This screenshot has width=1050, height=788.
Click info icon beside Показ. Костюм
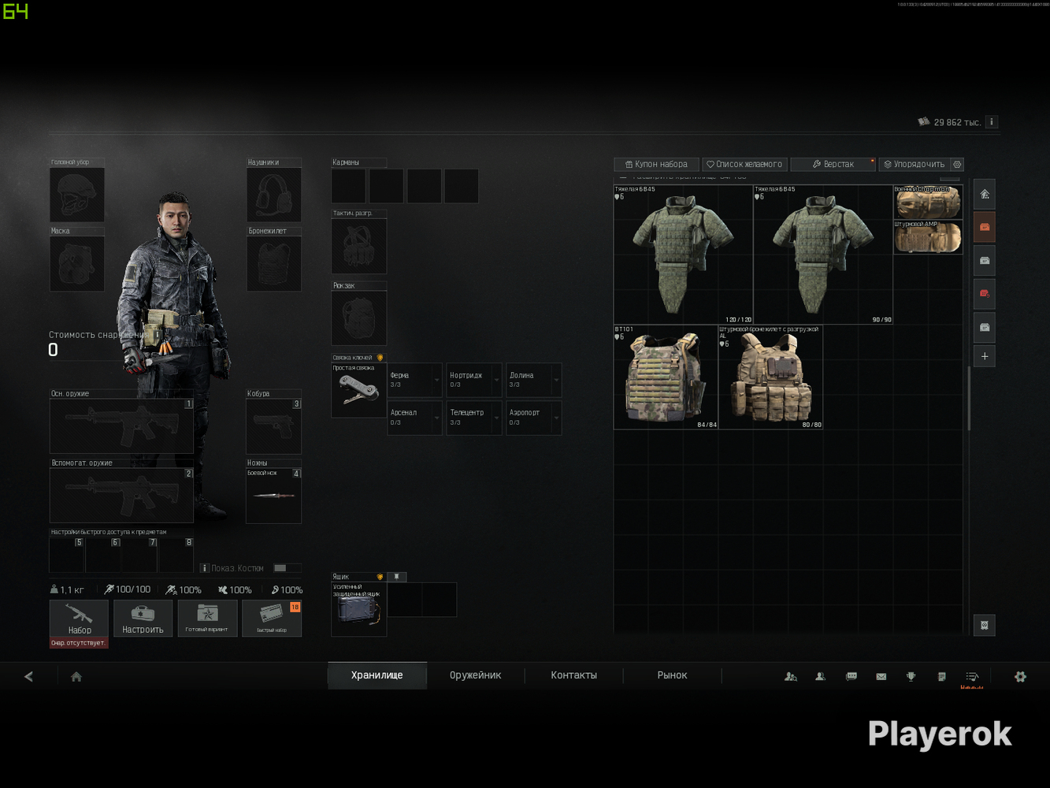[x=204, y=568]
